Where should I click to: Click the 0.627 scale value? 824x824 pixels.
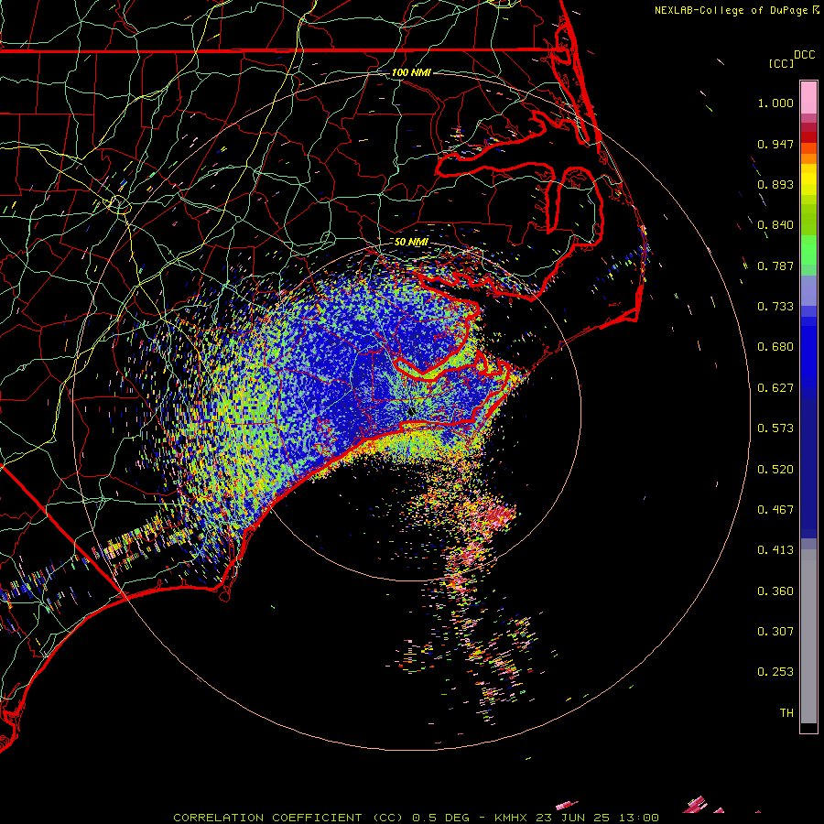(x=775, y=388)
